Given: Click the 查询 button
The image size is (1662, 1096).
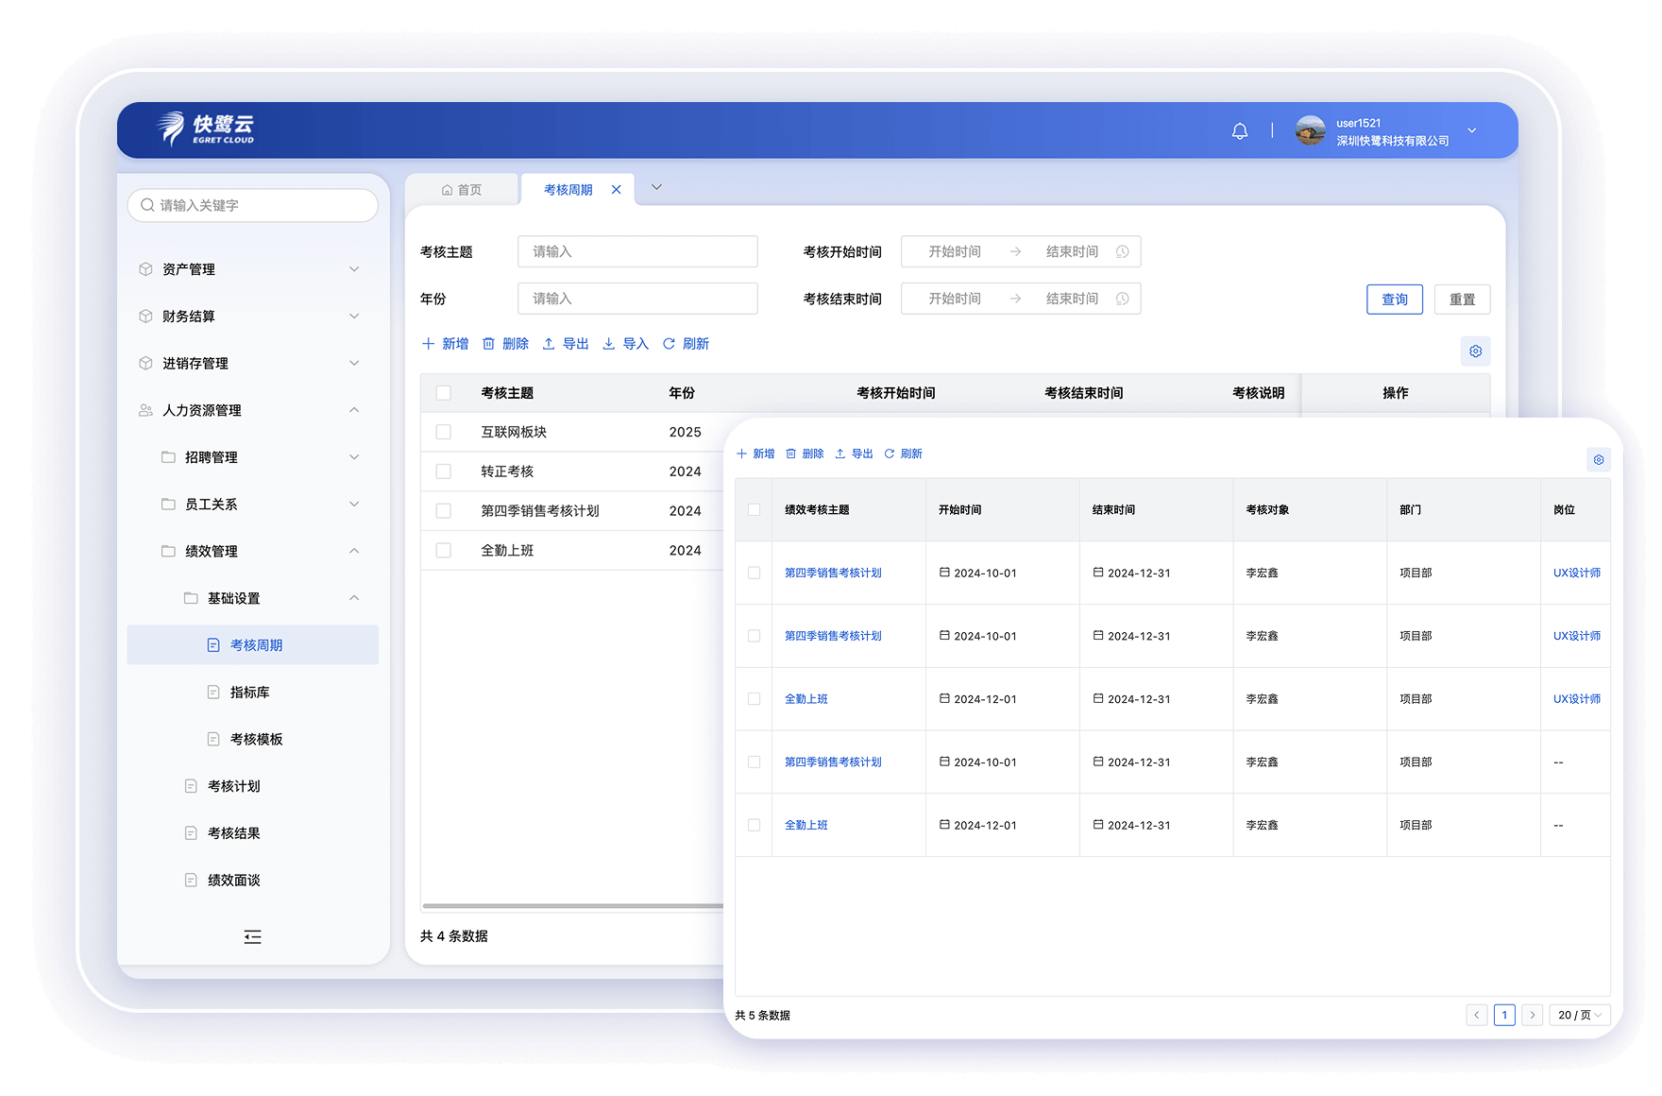Looking at the screenshot, I should point(1395,300).
